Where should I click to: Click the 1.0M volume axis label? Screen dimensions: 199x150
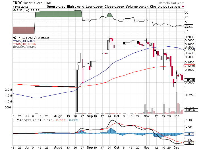coord(9,102)
